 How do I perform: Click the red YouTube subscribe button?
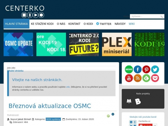point(146,125)
